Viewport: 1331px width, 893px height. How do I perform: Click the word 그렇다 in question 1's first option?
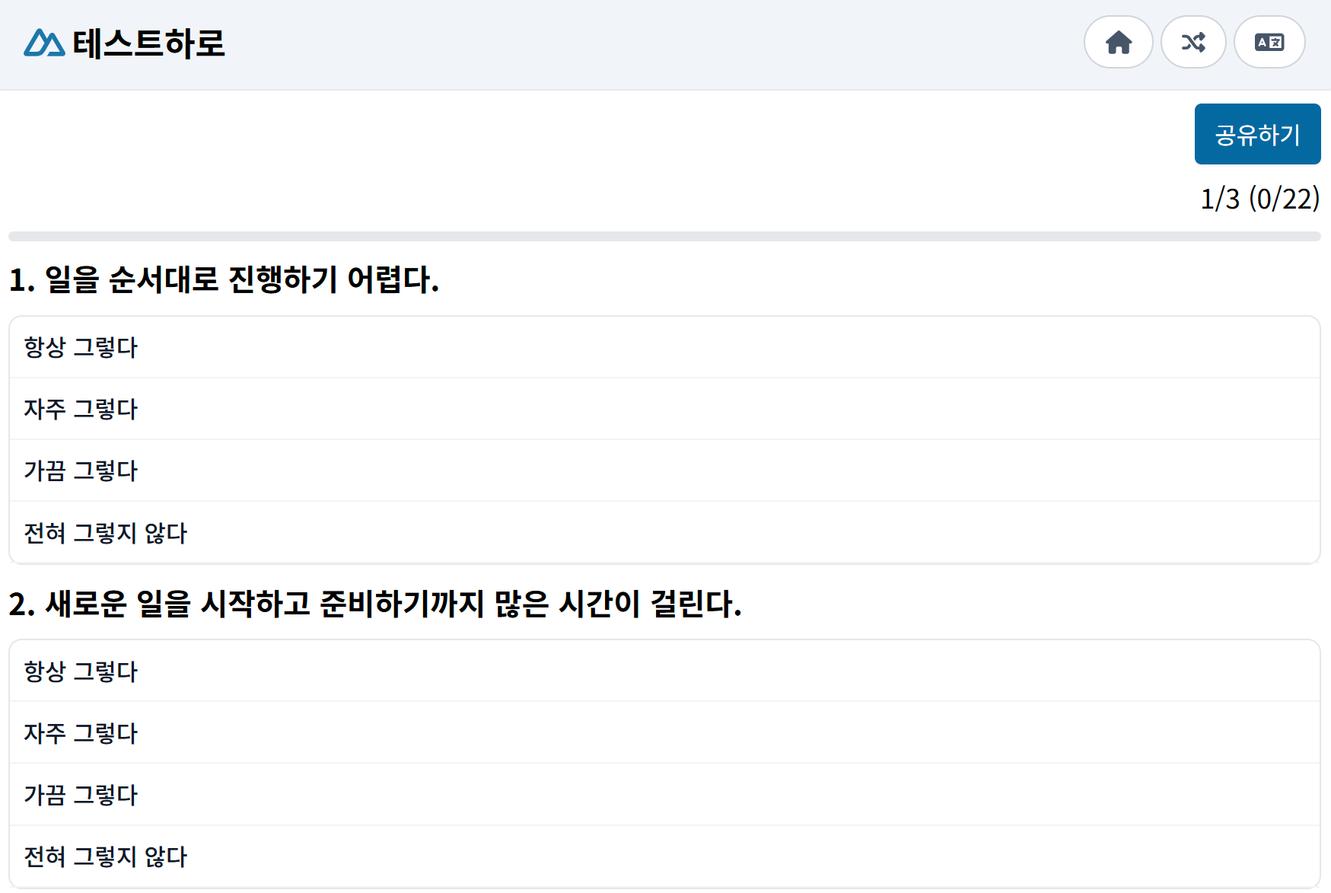pyautogui.click(x=105, y=347)
